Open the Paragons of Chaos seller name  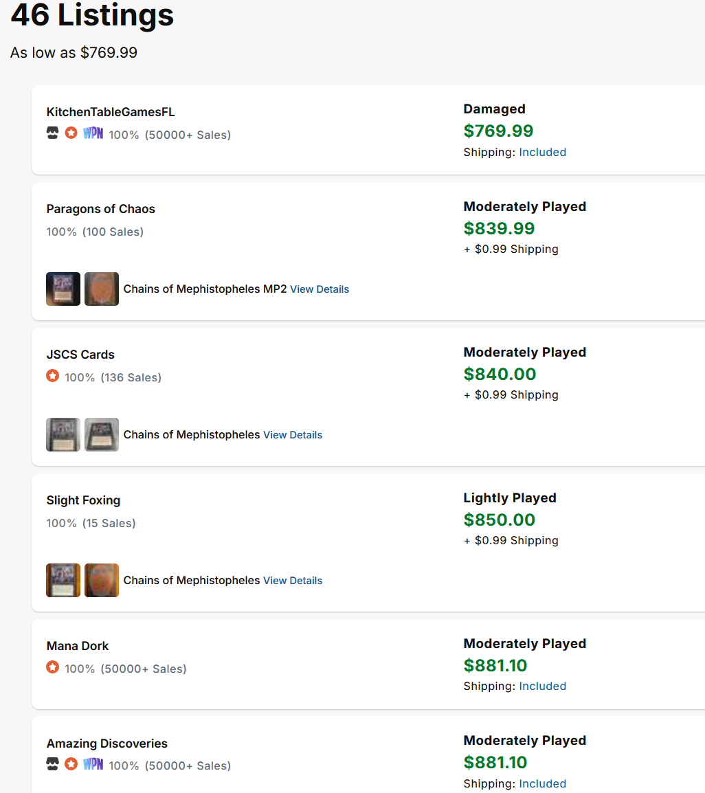[x=100, y=209]
